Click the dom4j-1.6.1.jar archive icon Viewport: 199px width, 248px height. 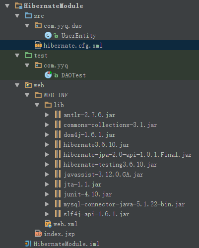[58, 134]
